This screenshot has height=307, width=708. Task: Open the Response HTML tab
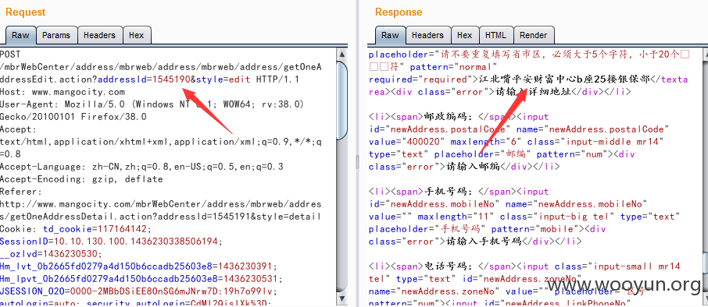pos(495,35)
